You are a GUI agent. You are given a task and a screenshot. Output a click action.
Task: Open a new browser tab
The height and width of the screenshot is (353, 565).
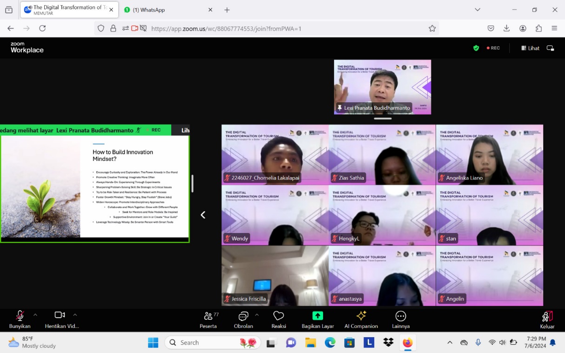click(x=227, y=10)
